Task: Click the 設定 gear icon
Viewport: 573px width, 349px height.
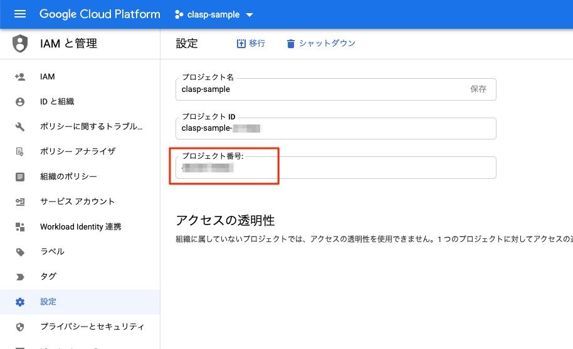Action: click(20, 302)
